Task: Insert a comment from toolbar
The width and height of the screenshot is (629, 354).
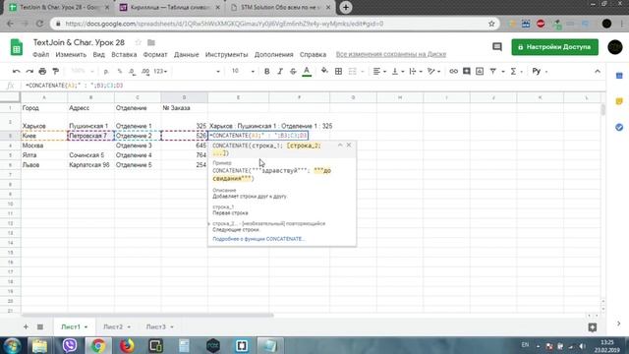Action: 467,72
